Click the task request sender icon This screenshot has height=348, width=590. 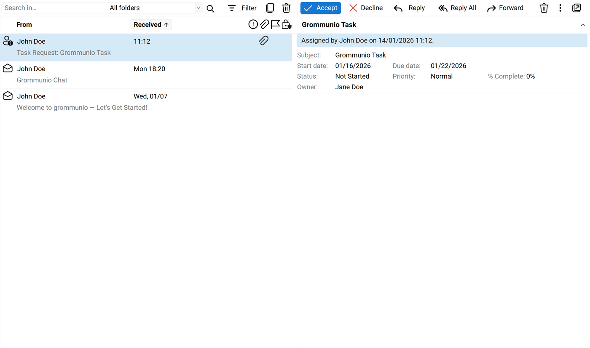[x=8, y=41]
